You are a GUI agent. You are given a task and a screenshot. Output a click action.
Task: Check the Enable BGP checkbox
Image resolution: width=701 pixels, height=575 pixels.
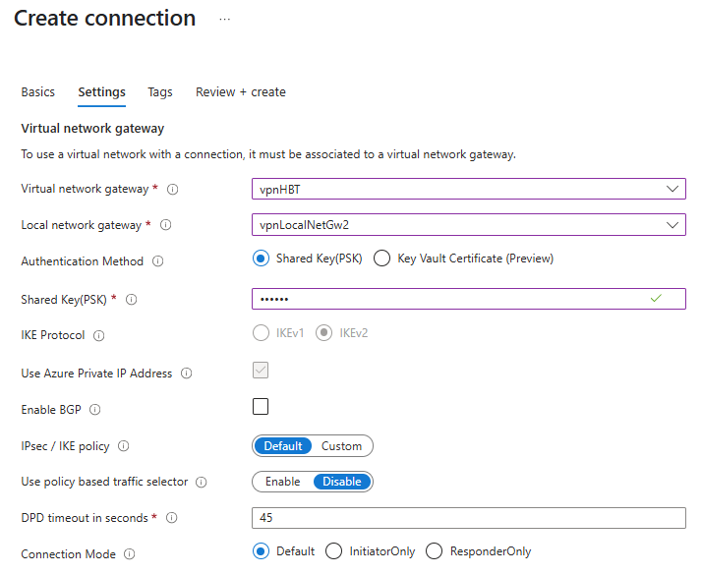261,407
